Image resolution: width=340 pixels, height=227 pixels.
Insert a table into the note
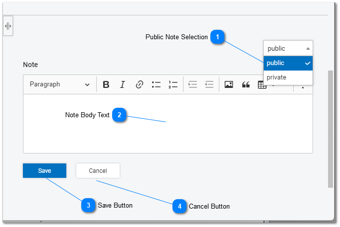pos(262,84)
